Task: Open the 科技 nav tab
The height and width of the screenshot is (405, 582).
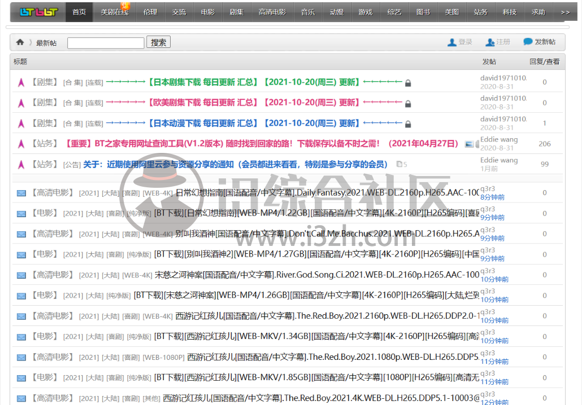Action: click(510, 12)
